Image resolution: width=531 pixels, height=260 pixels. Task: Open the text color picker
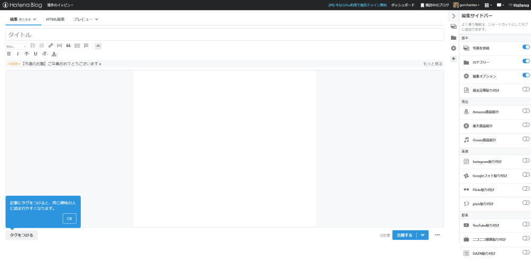55,54
